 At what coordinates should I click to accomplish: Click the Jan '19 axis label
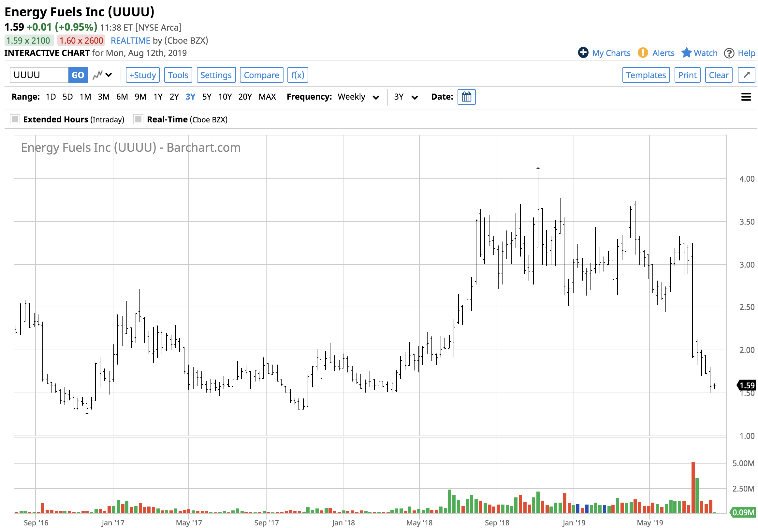574,523
